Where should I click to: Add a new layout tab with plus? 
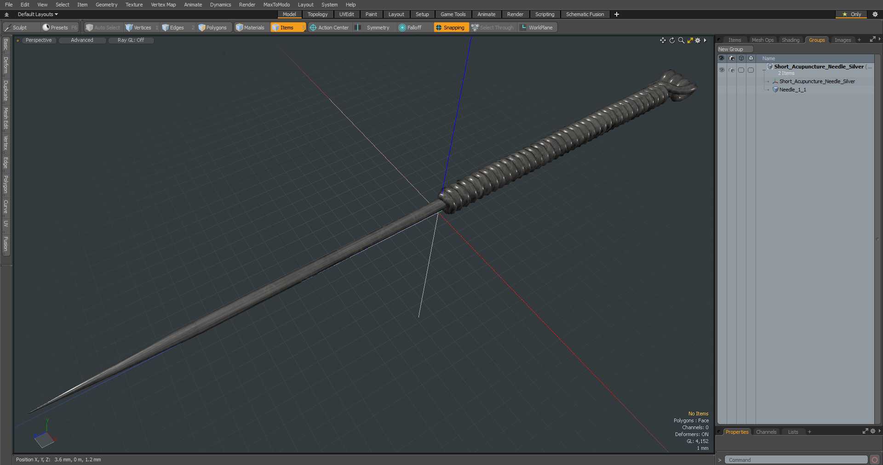(617, 14)
